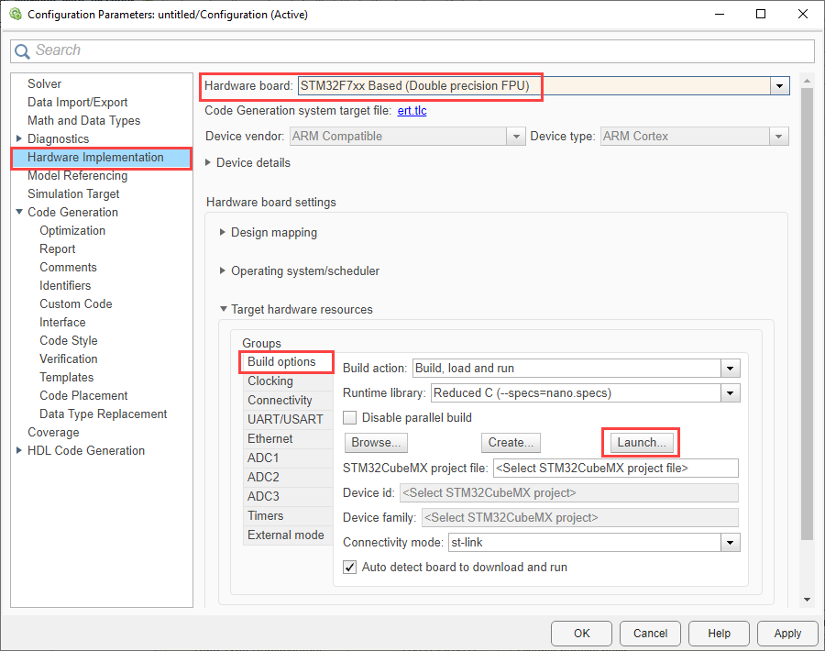Open the Hardware board dropdown
The image size is (825, 651).
(779, 85)
